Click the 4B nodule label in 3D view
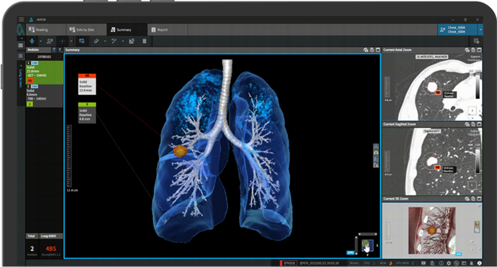Image resolution: width=497 pixels, height=267 pixels. 87,76
